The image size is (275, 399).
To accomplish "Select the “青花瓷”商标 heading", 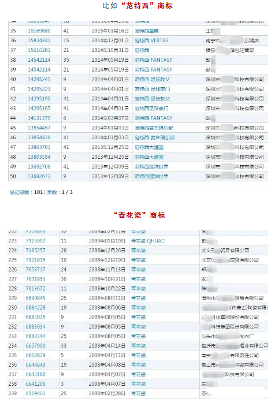I will tap(139, 215).
